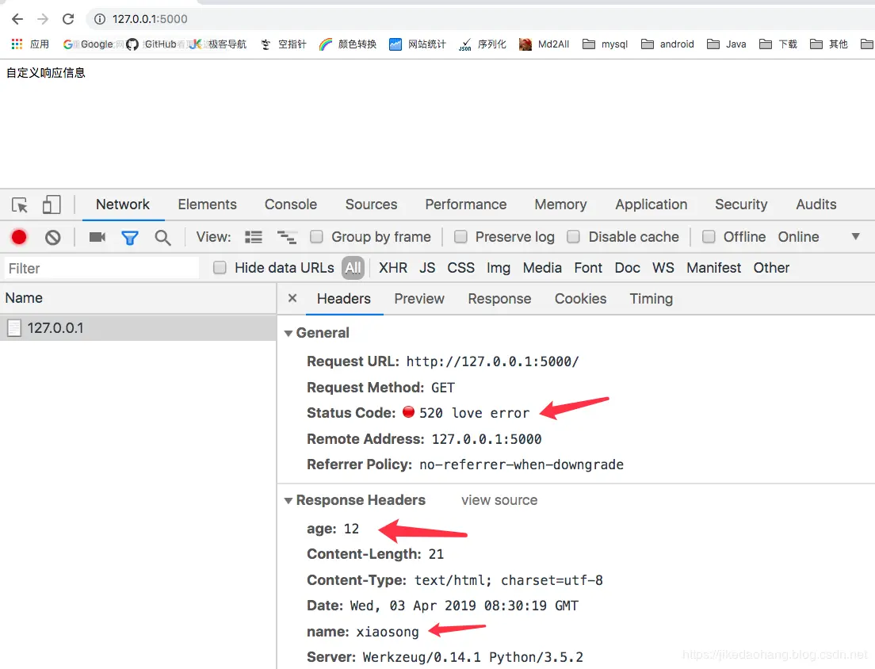Image resolution: width=875 pixels, height=669 pixels.
Task: Click the capture screenshots camera icon
Action: tap(97, 237)
